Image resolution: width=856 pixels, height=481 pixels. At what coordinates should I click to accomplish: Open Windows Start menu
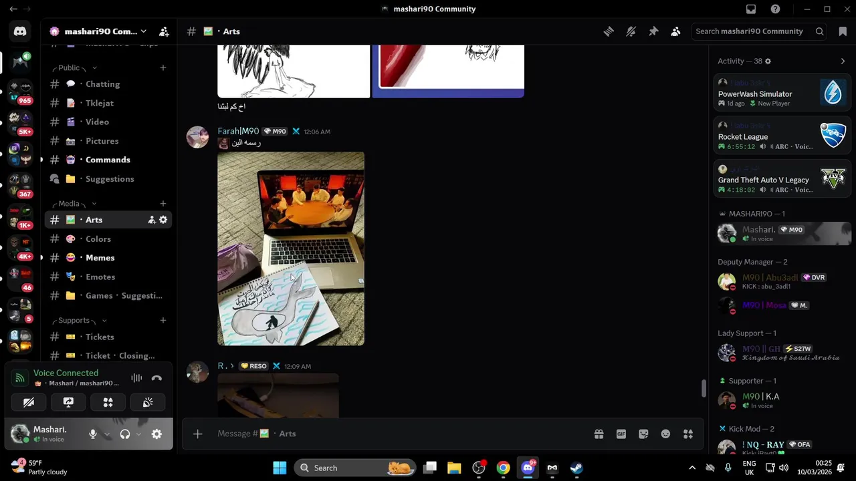click(x=280, y=468)
